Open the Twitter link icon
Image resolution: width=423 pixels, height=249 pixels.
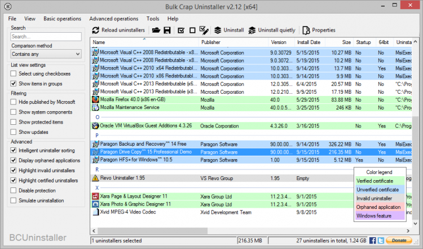tap(381, 241)
